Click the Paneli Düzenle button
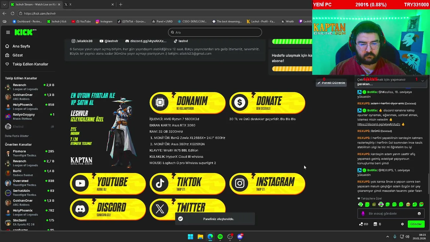 coord(331,83)
